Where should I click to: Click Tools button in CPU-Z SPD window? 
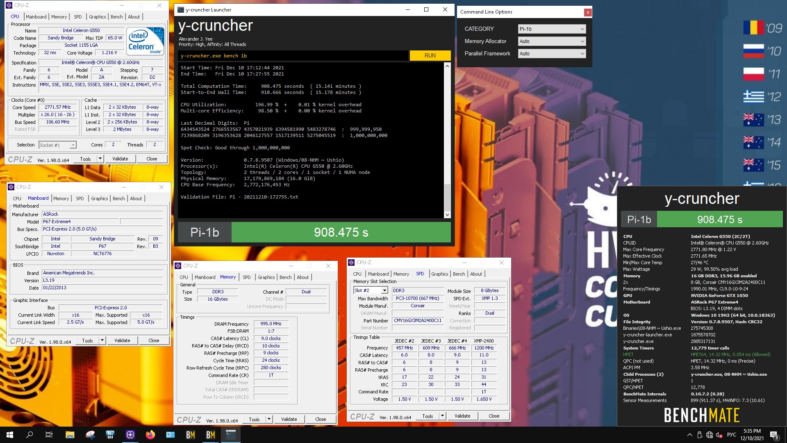pos(428,416)
